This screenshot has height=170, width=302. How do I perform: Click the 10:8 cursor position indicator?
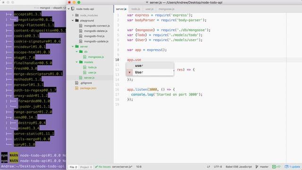pos(139,167)
